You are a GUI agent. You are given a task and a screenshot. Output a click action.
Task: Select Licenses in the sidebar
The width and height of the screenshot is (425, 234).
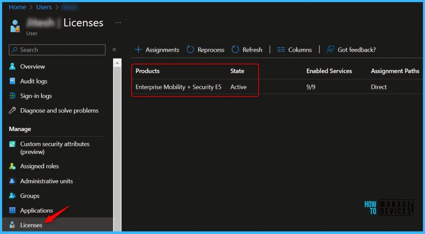(x=57, y=225)
